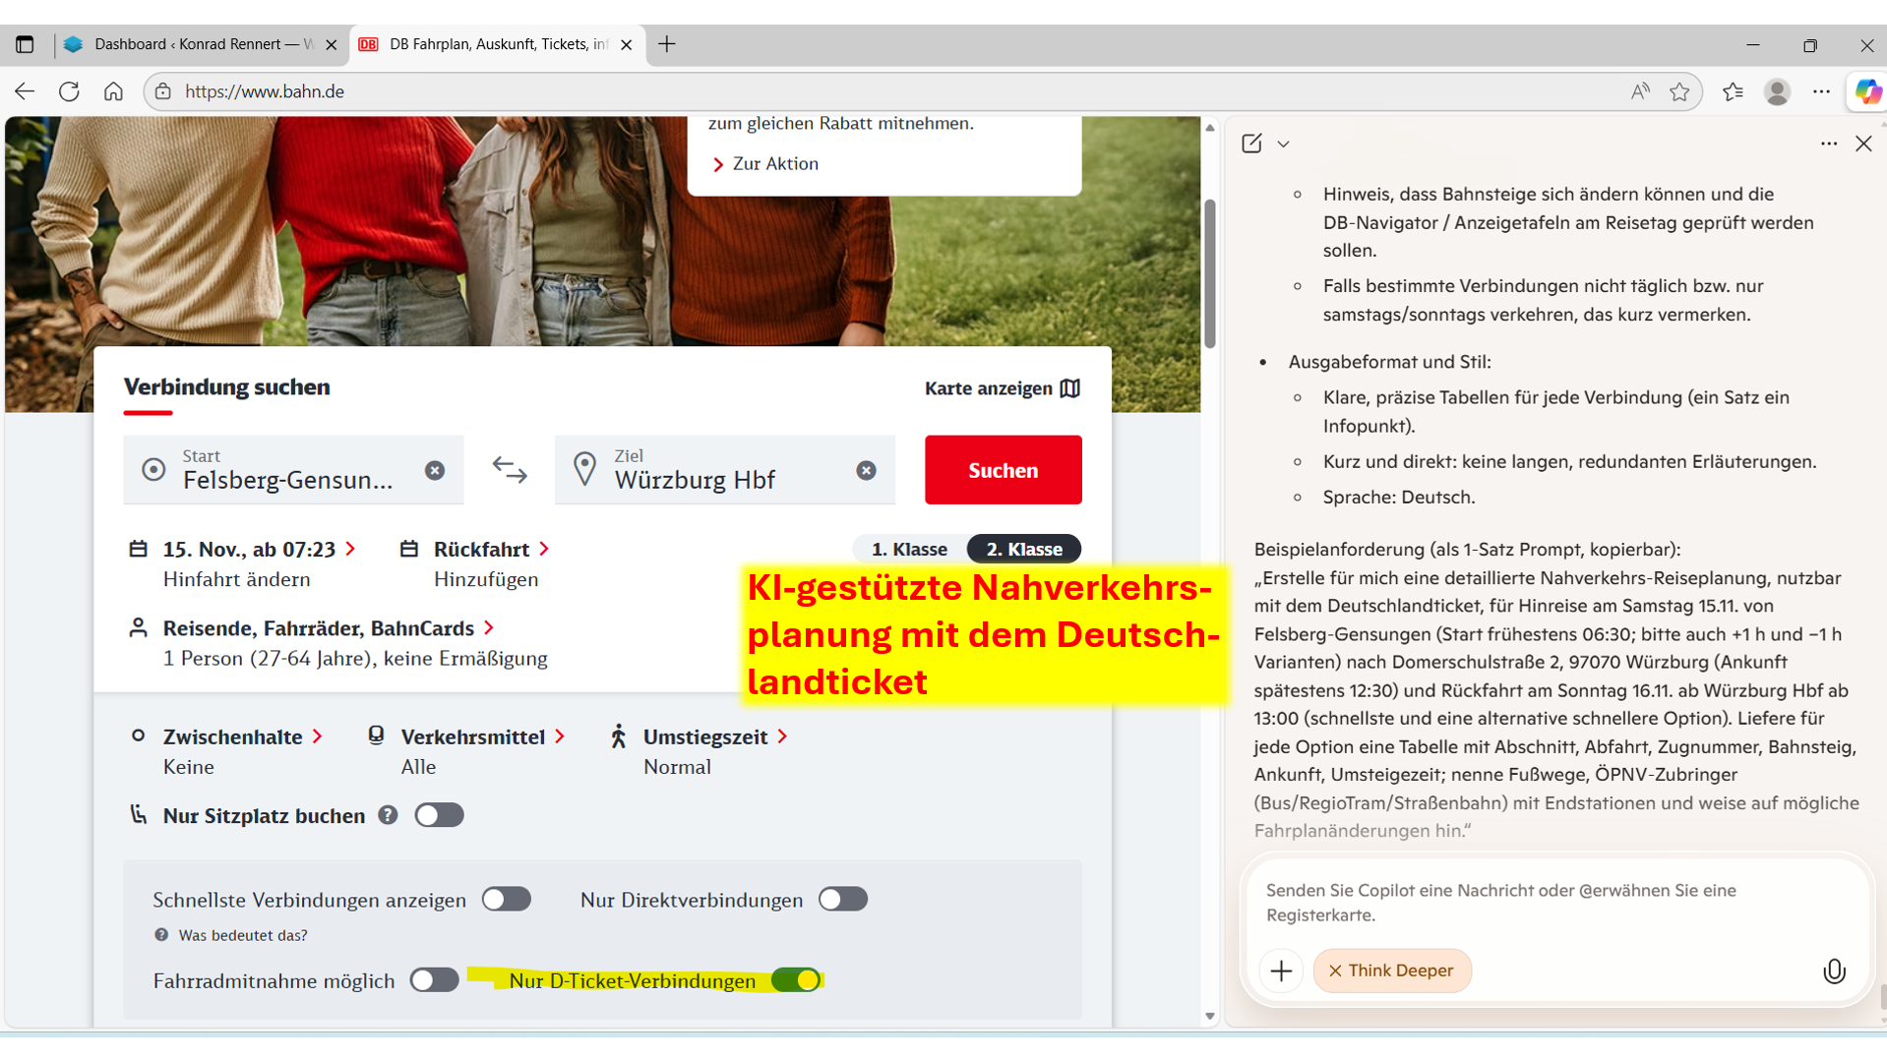Click the red Suchen button
This screenshot has width=1887, height=1060.
1003,470
